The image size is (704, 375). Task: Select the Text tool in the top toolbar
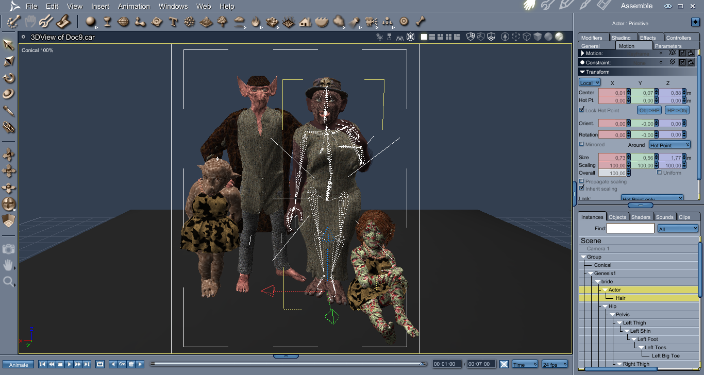[174, 22]
